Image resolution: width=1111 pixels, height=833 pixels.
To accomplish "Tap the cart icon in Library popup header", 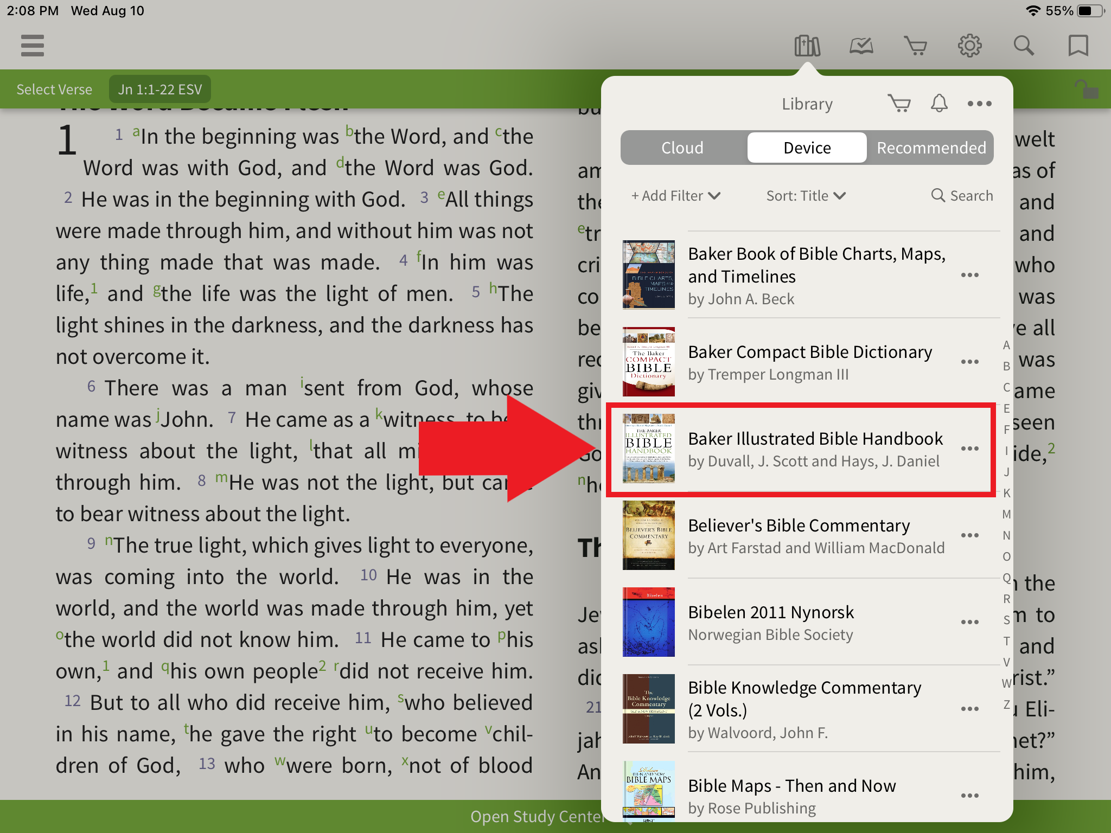I will pos(899,103).
